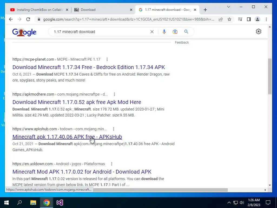Image resolution: width=277 pixels, height=208 pixels.
Task: Select the 1.17 minecraft download tab
Action: [167, 10]
